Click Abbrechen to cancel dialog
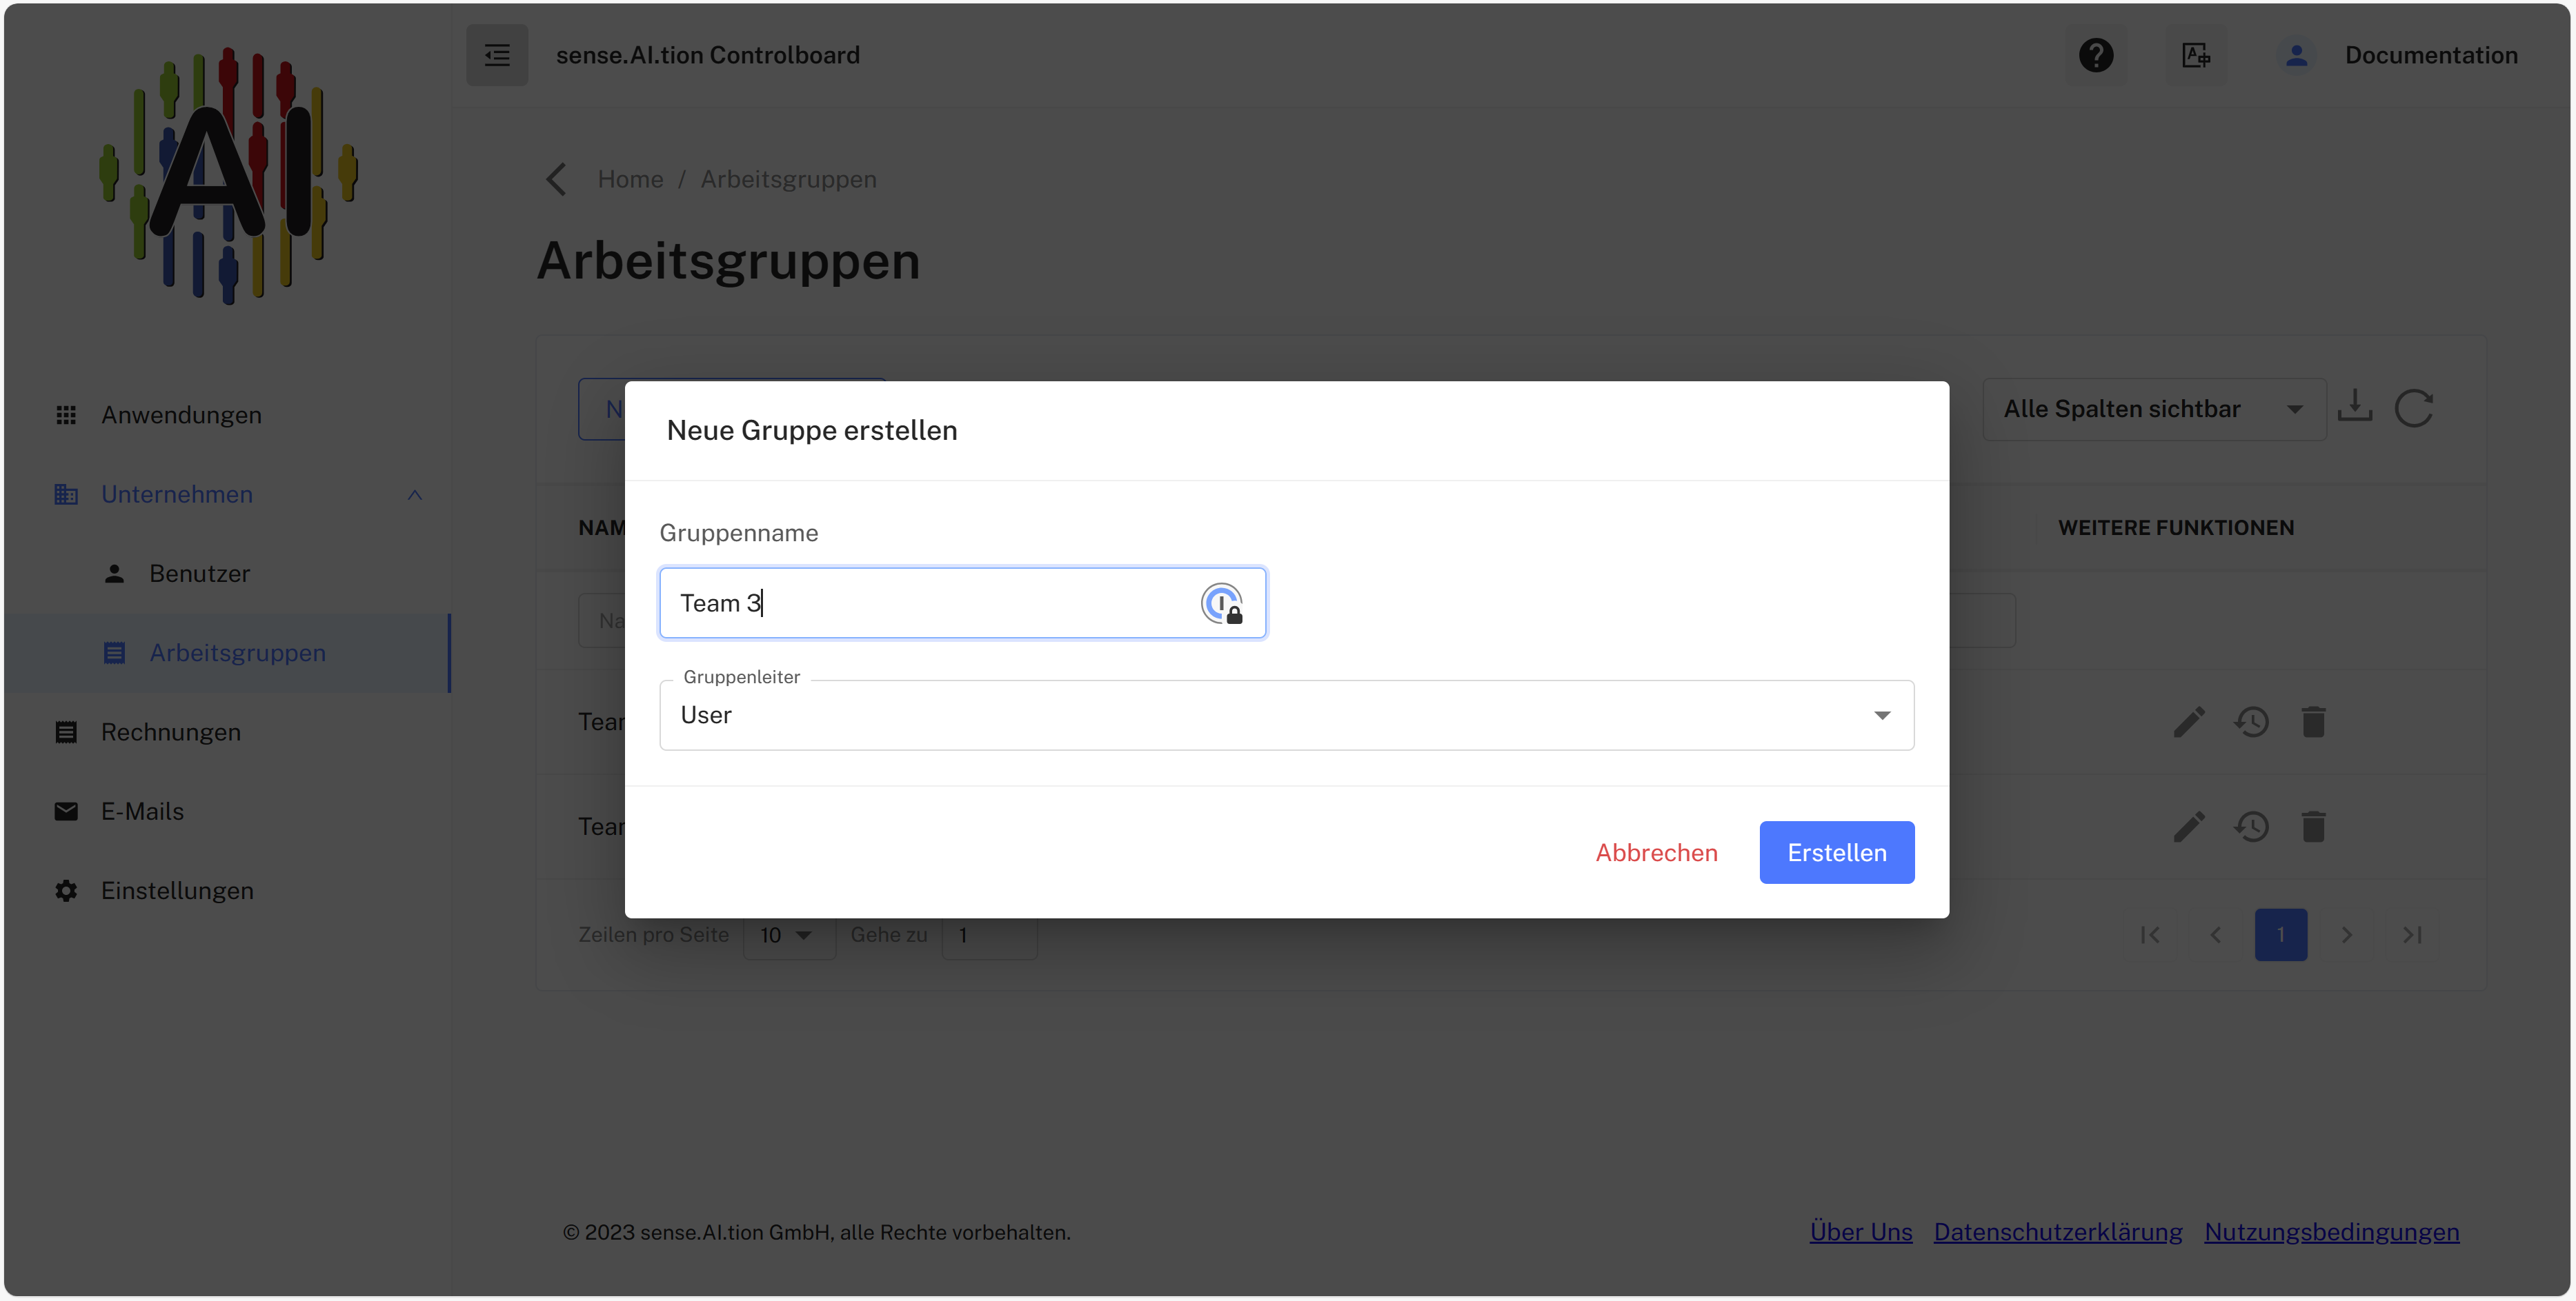The height and width of the screenshot is (1301, 2576). click(x=1656, y=854)
